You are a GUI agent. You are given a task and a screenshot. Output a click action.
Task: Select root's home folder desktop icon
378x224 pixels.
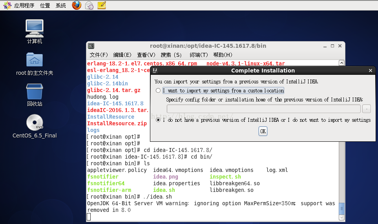35,64
